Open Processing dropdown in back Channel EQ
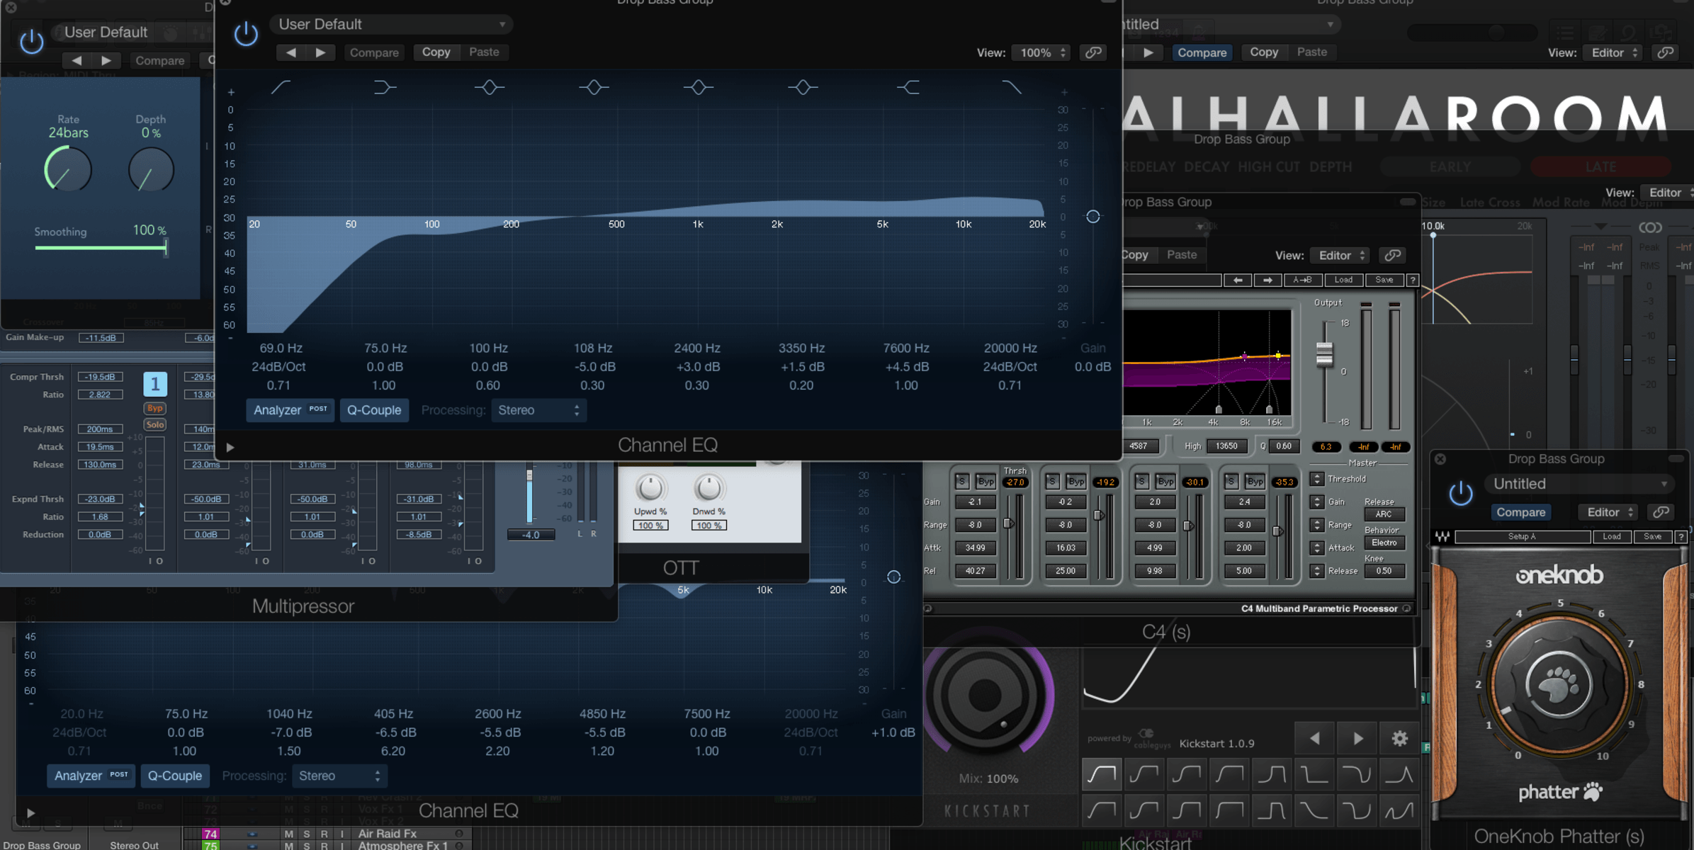This screenshot has height=850, width=1694. tap(339, 776)
